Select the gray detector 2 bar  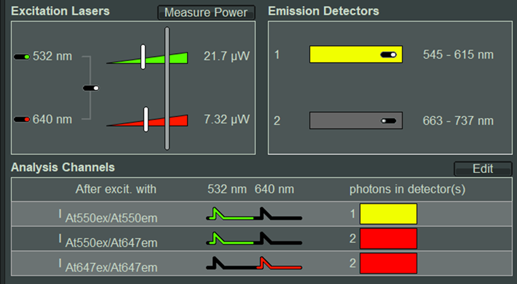pyautogui.click(x=344, y=121)
